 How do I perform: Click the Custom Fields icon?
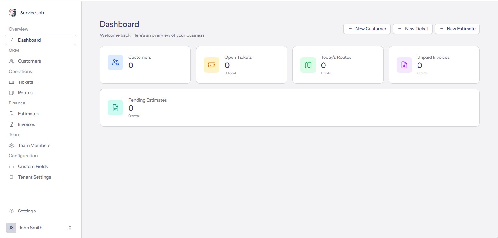pyautogui.click(x=12, y=166)
